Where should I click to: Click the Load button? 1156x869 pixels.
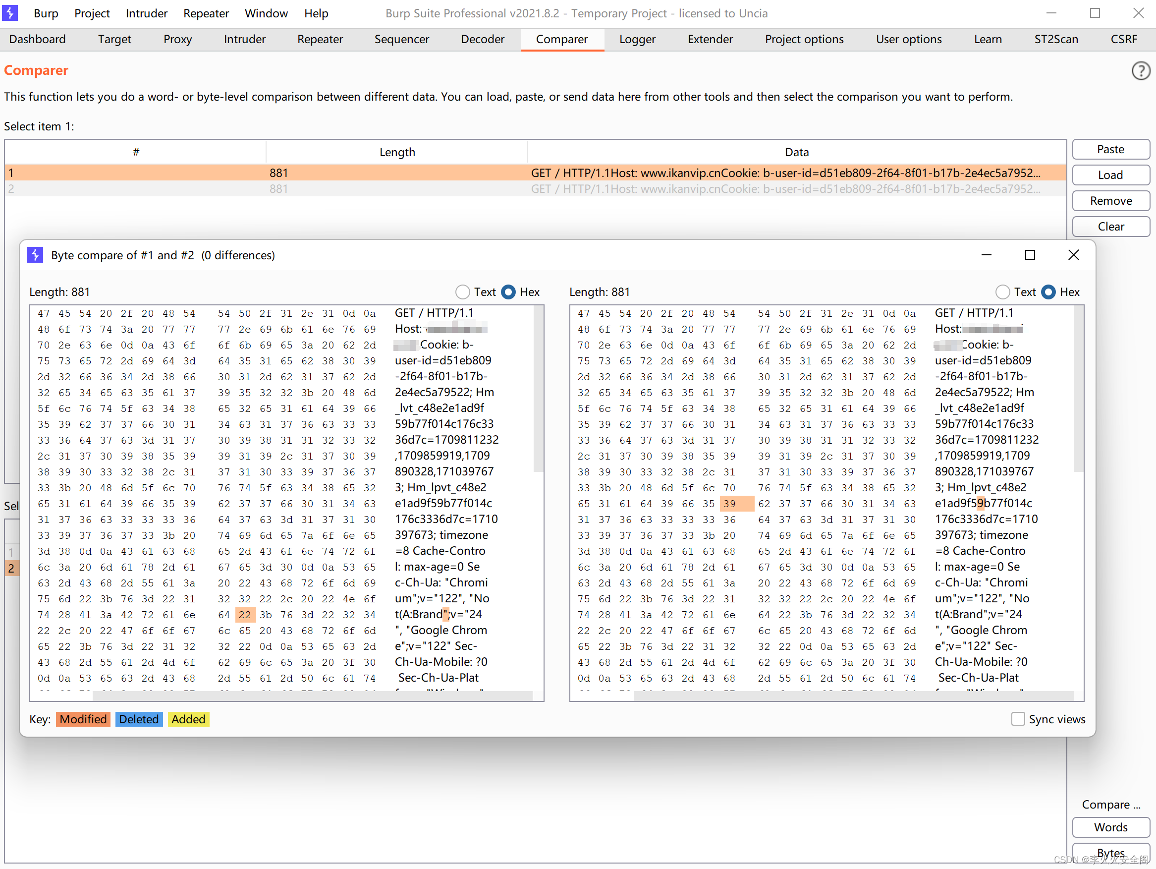1110,175
